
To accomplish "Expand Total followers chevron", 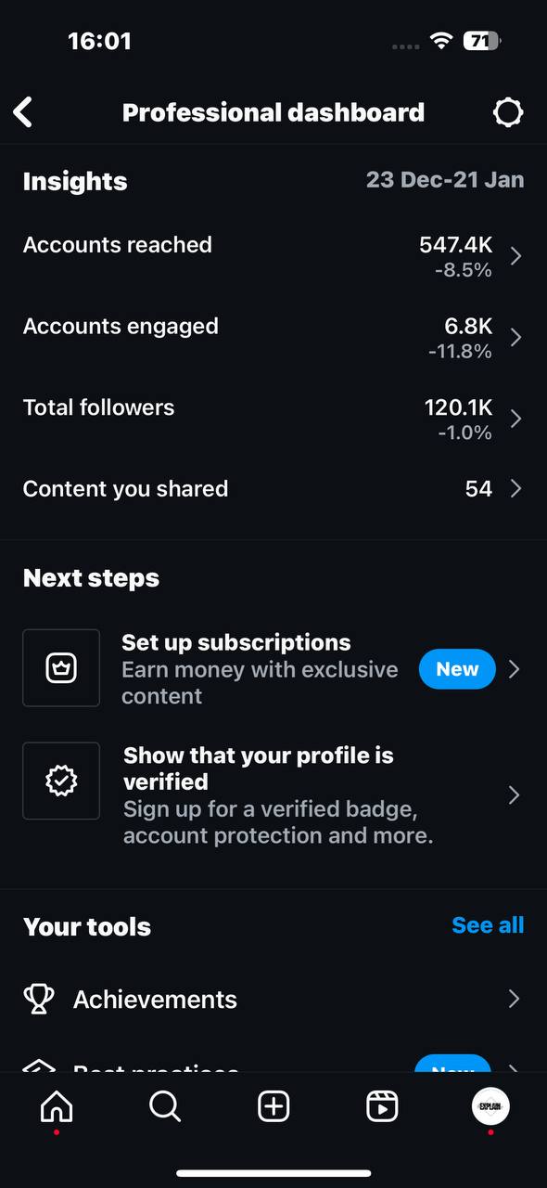I will pyautogui.click(x=516, y=419).
